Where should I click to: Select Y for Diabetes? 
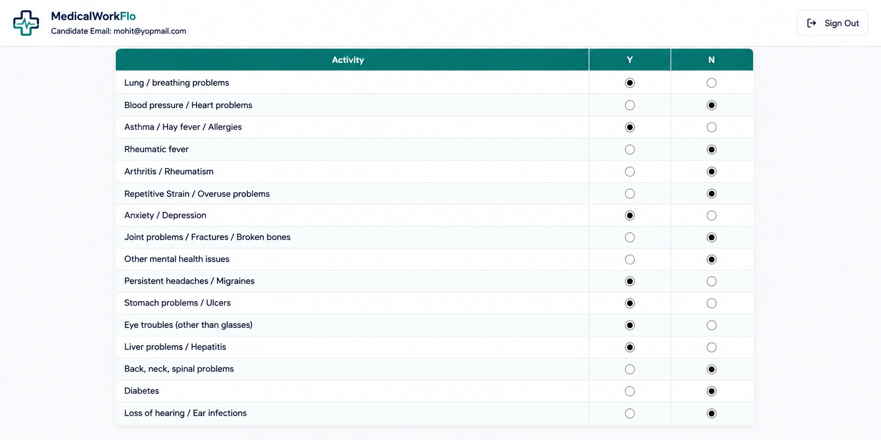[630, 391]
